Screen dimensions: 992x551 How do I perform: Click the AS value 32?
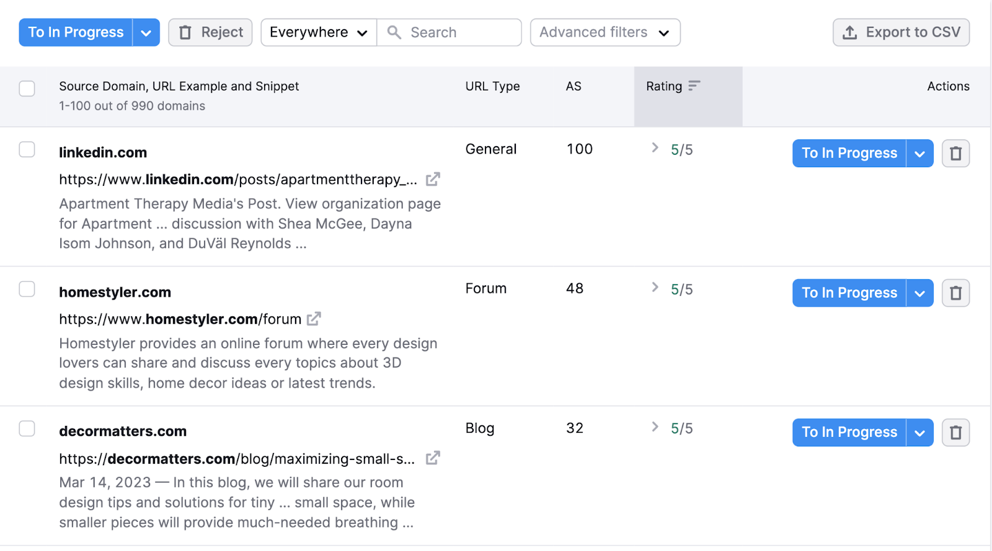575,428
